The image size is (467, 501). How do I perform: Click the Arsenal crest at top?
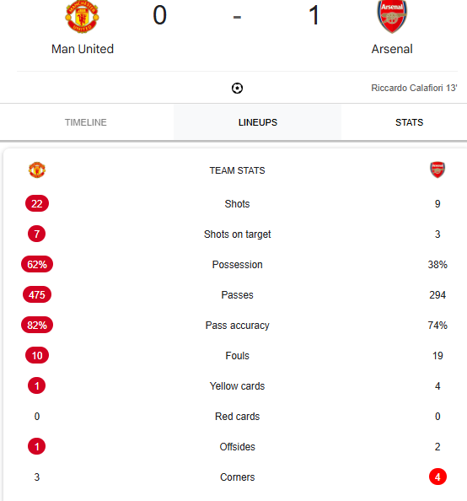coord(392,17)
